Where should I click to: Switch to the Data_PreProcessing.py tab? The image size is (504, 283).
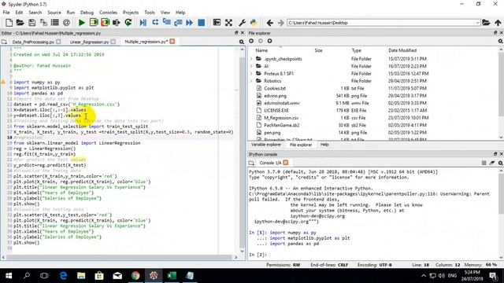(x=33, y=42)
